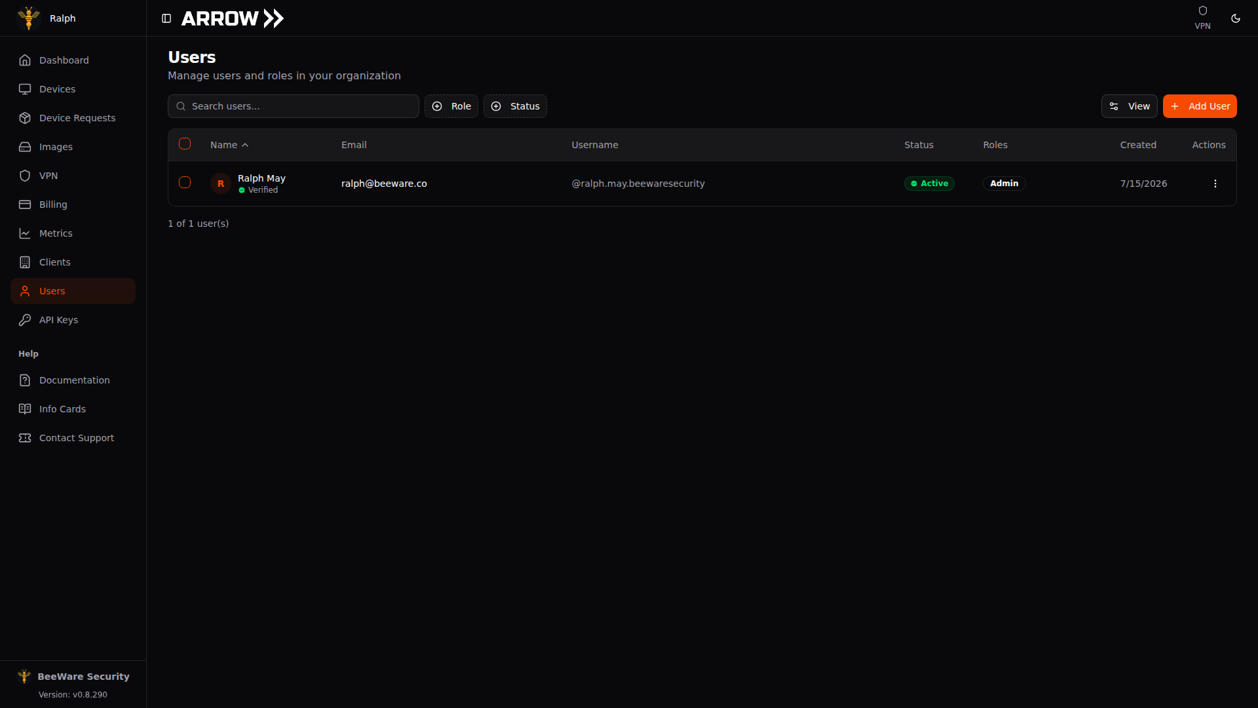The image size is (1258, 708).
Task: Click the Username column header
Action: (x=595, y=145)
